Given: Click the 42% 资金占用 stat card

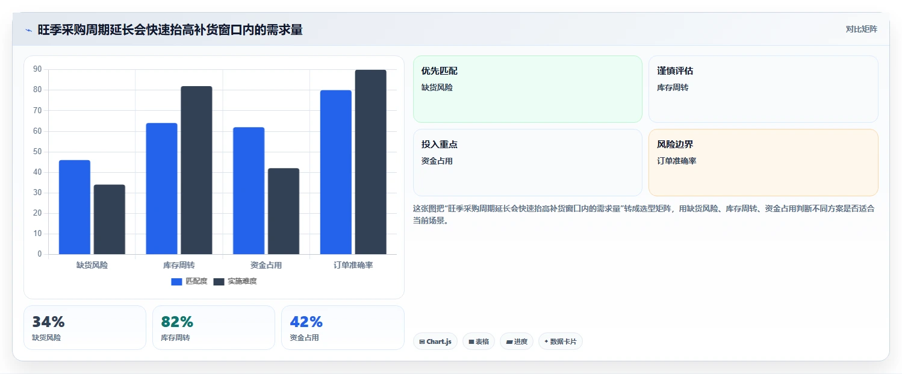Looking at the screenshot, I should (343, 328).
